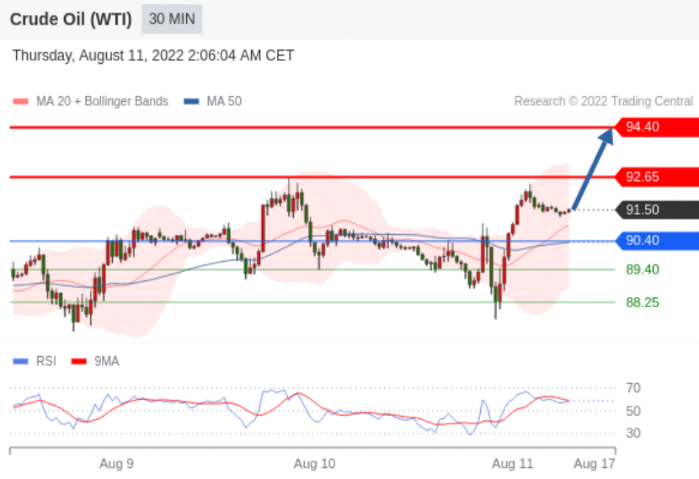Click the blue RSI color swatch
The height and width of the screenshot is (479, 699).
coord(20,361)
